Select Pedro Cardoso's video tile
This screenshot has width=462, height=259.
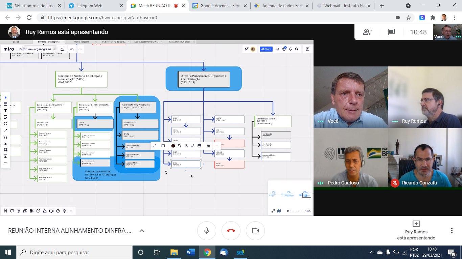pyautogui.click(x=350, y=158)
